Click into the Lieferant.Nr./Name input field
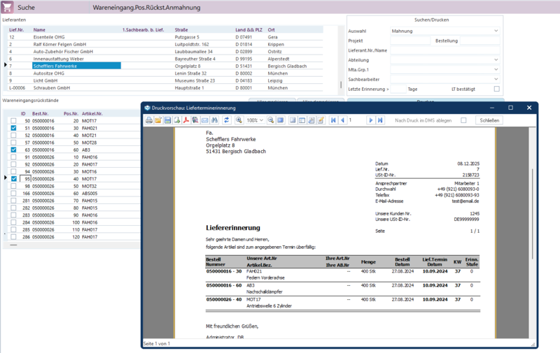Screen dimensions: 560x353 coord(444,50)
